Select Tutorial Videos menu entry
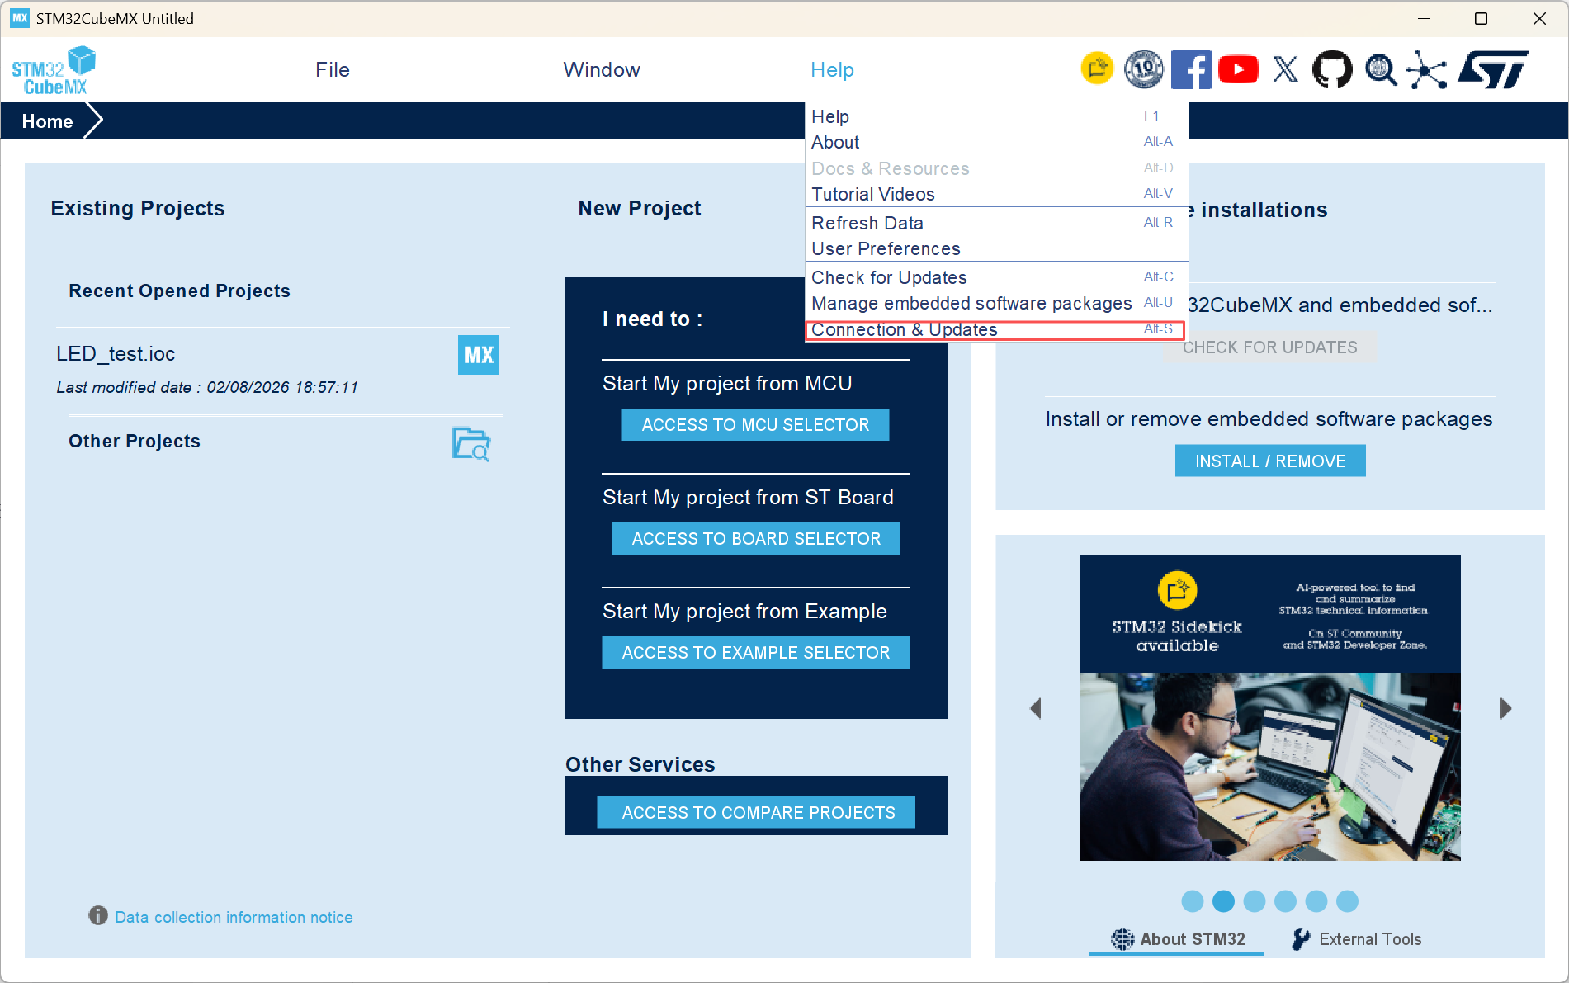 click(x=996, y=194)
